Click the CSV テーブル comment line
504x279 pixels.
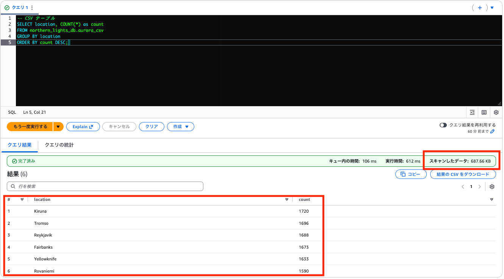coord(36,18)
